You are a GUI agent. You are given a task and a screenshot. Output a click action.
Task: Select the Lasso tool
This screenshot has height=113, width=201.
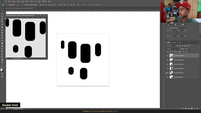2,16
